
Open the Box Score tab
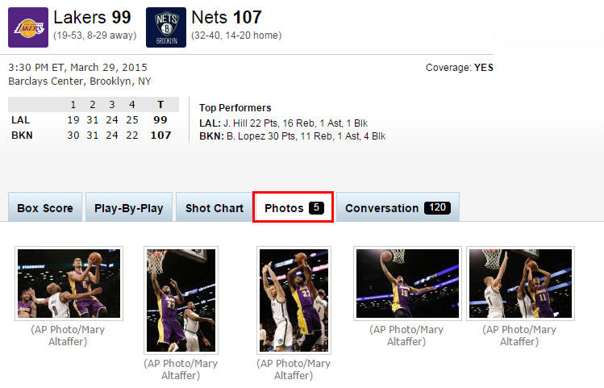tap(45, 207)
